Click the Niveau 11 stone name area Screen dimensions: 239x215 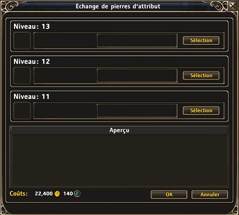tap(65, 111)
